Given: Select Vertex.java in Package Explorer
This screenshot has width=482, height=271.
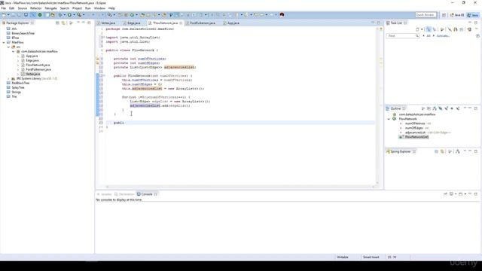Looking at the screenshot, I should pos(32,74).
